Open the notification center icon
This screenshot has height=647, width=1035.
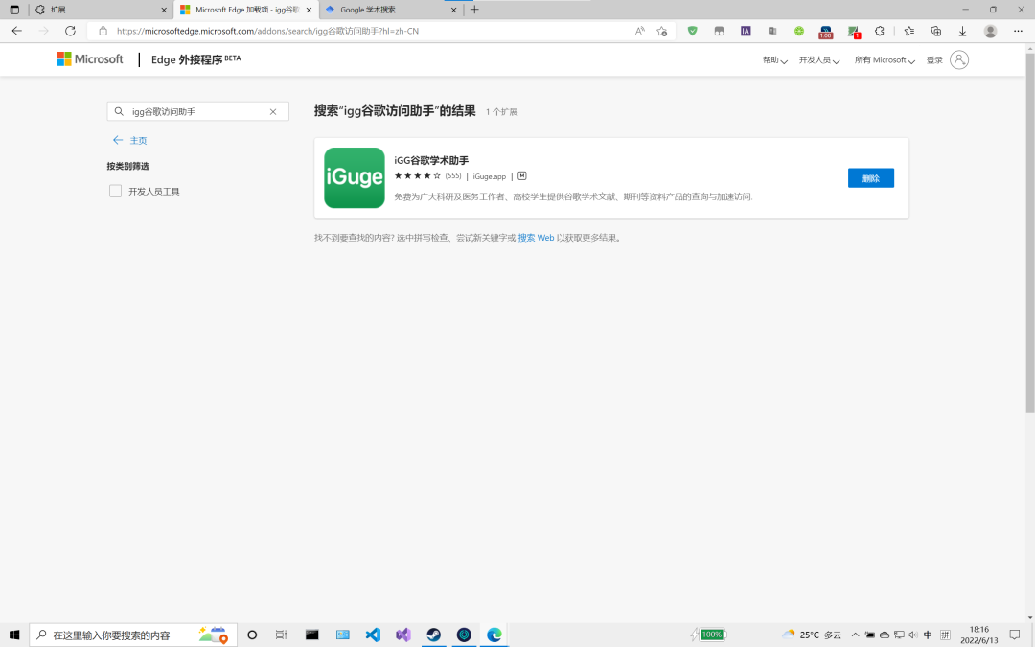point(1015,635)
